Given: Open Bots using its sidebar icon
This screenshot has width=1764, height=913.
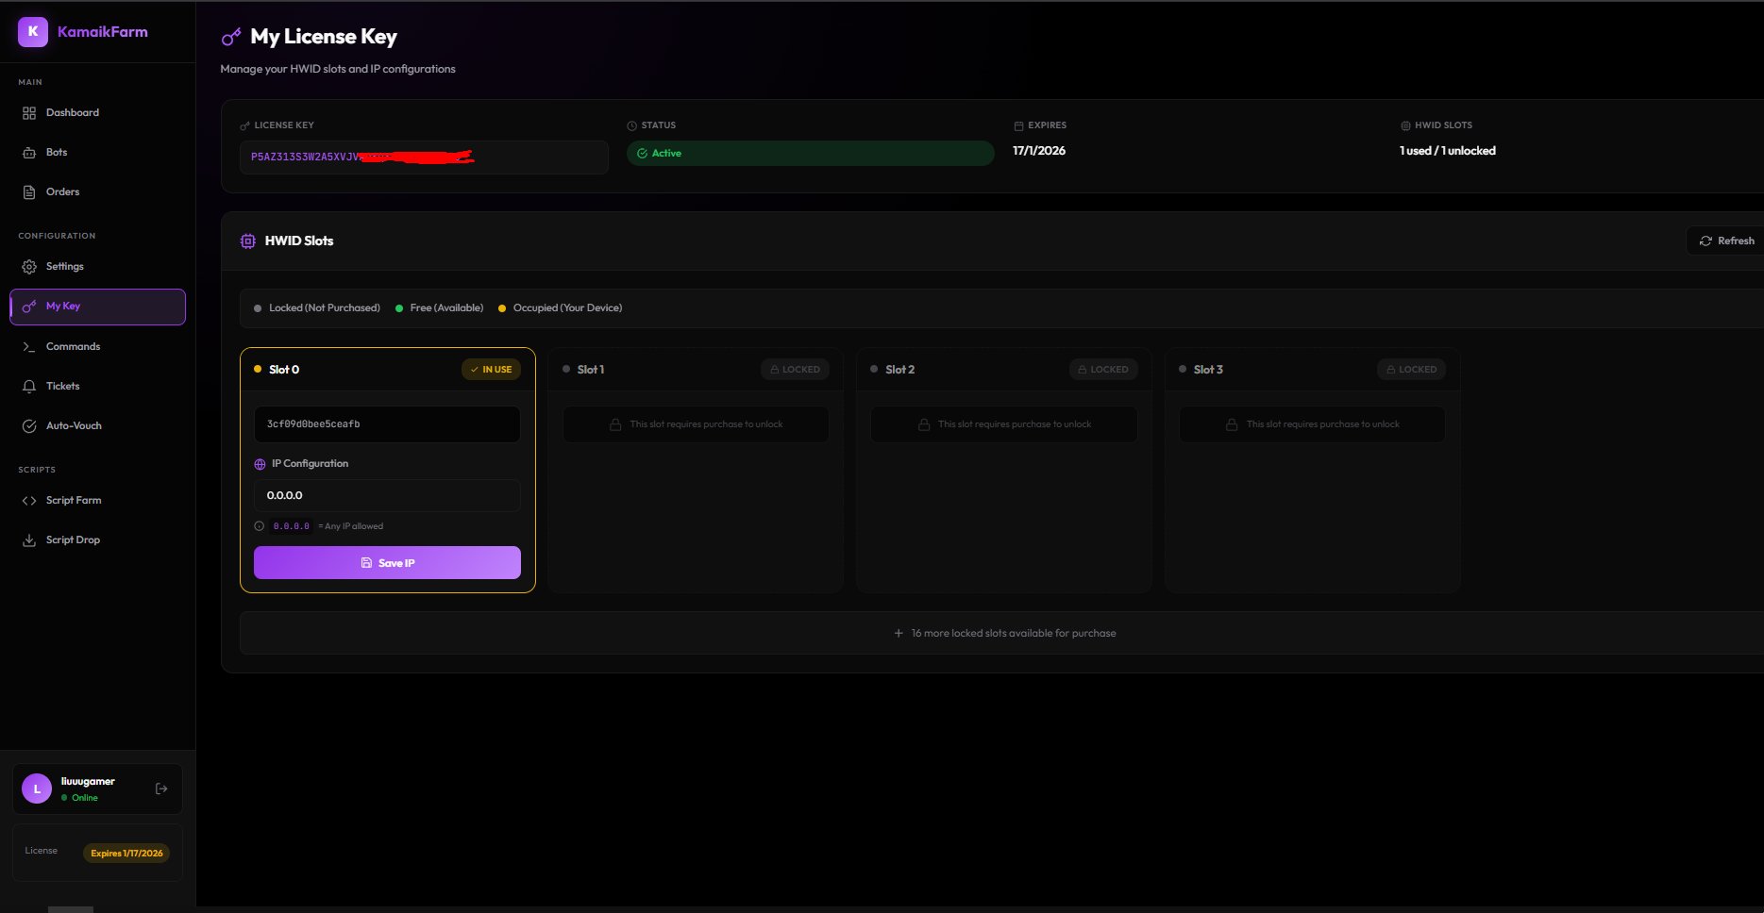Looking at the screenshot, I should 28,152.
